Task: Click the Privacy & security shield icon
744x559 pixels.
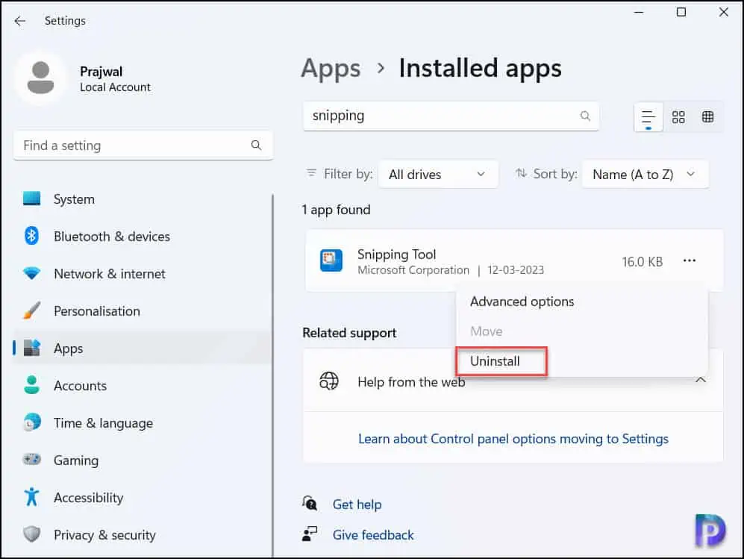Action: (x=32, y=534)
